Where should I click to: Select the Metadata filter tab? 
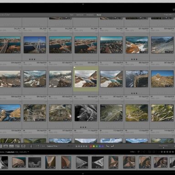tap(90, 15)
